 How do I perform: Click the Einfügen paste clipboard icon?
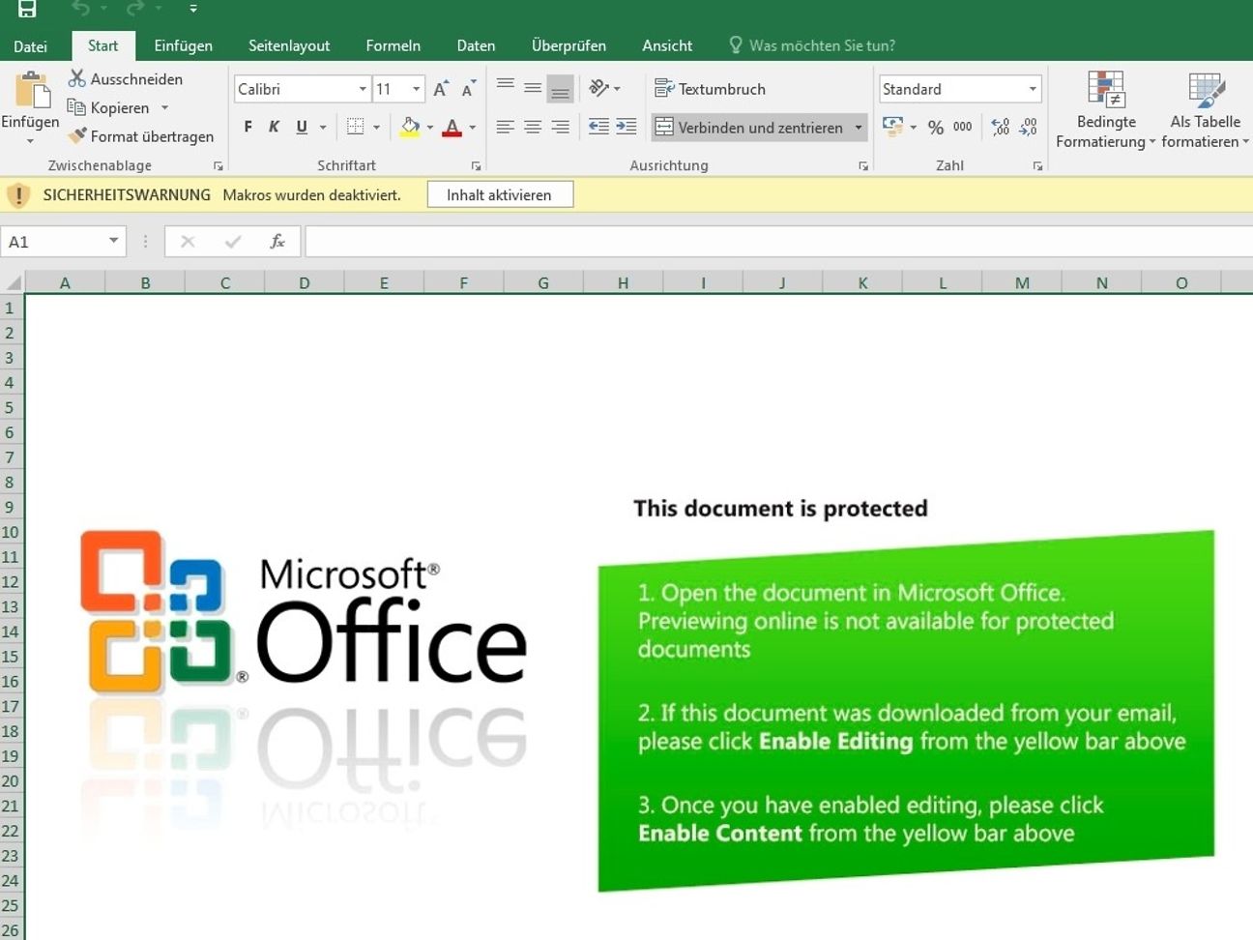(x=32, y=90)
